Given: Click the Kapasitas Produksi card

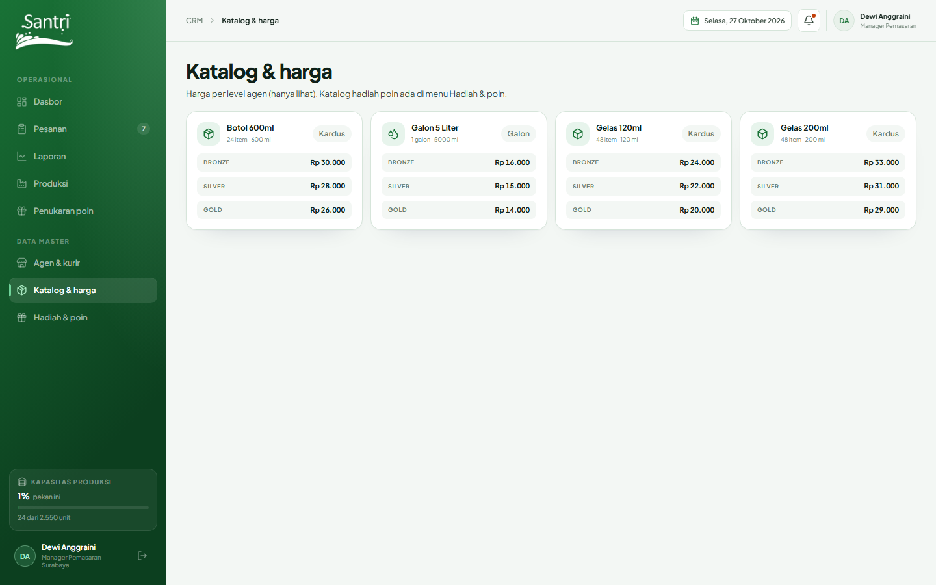Looking at the screenshot, I should [x=83, y=500].
